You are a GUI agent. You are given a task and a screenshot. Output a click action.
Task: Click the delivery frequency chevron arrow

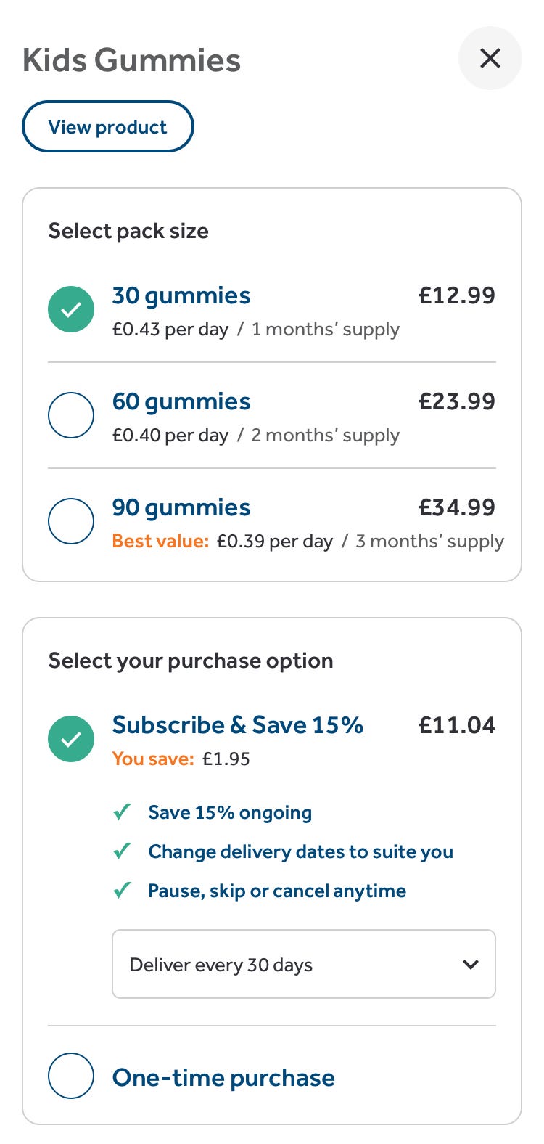click(x=471, y=965)
